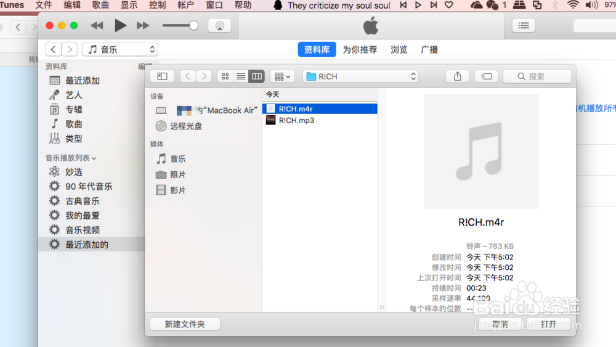The image size is (616, 347).
Task: Adjust the iTunes volume slider knob
Action: coord(193,25)
